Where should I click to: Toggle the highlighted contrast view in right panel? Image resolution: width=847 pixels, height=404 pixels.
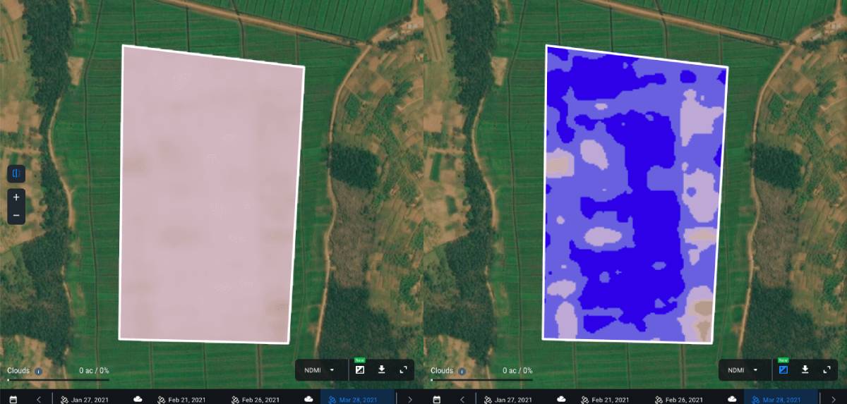click(783, 369)
